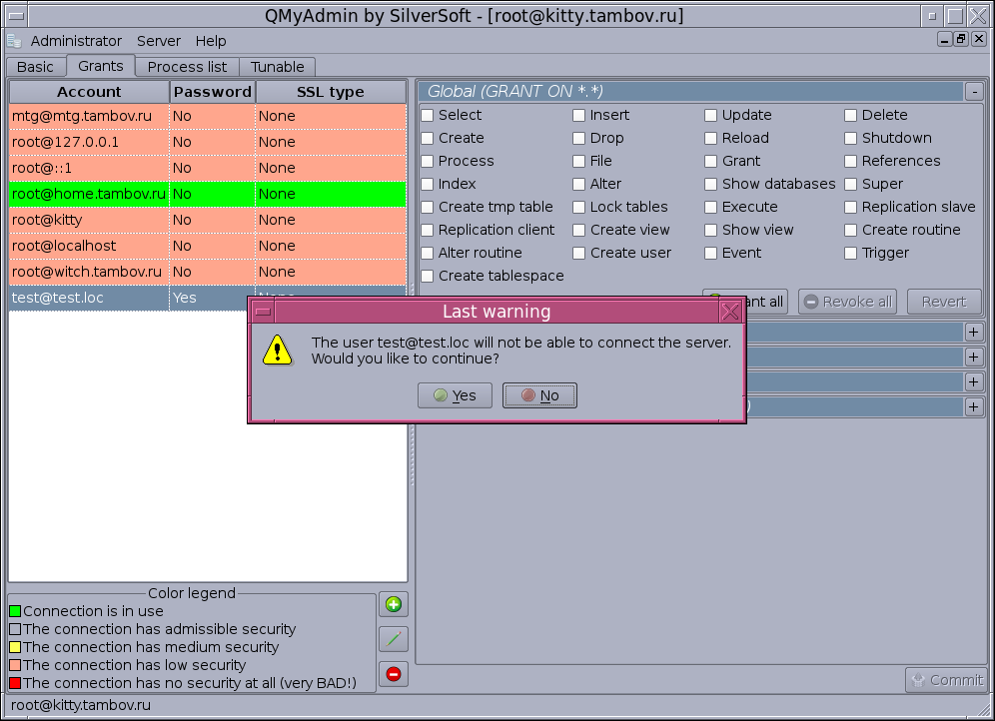The width and height of the screenshot is (995, 721).
Task: Enable the Select privilege checkbox
Action: 428,115
